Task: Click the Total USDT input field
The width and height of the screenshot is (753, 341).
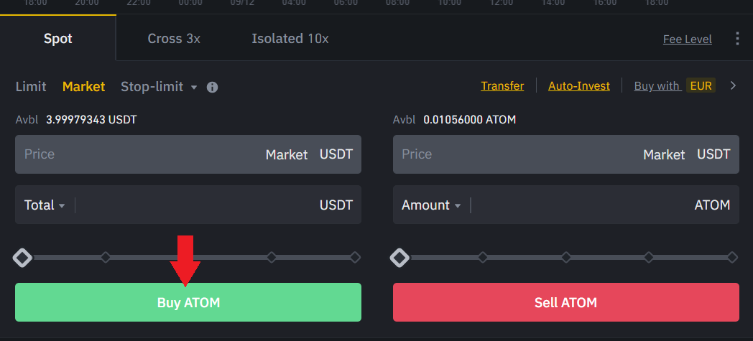Action: tap(194, 205)
